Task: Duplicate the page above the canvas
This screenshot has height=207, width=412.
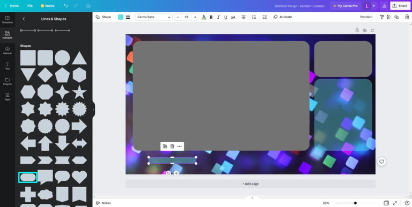Action: click(x=365, y=30)
